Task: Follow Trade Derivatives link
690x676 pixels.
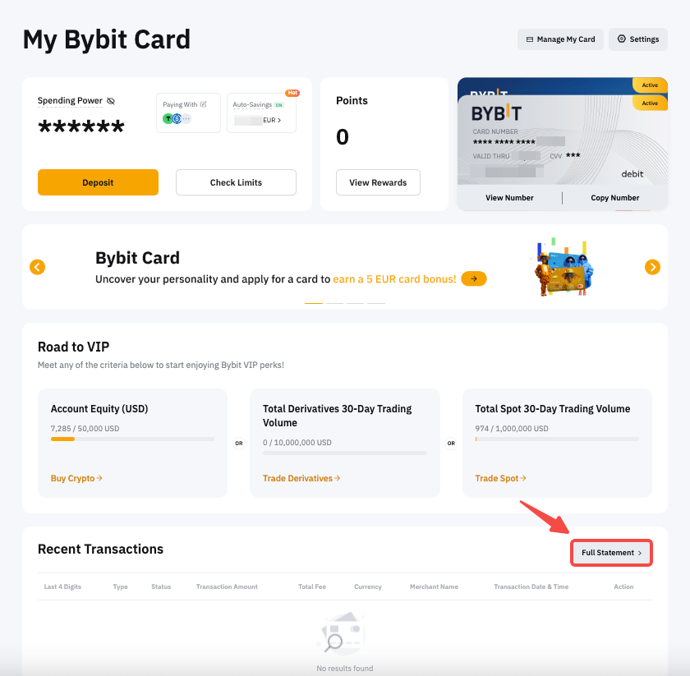Action: click(301, 478)
